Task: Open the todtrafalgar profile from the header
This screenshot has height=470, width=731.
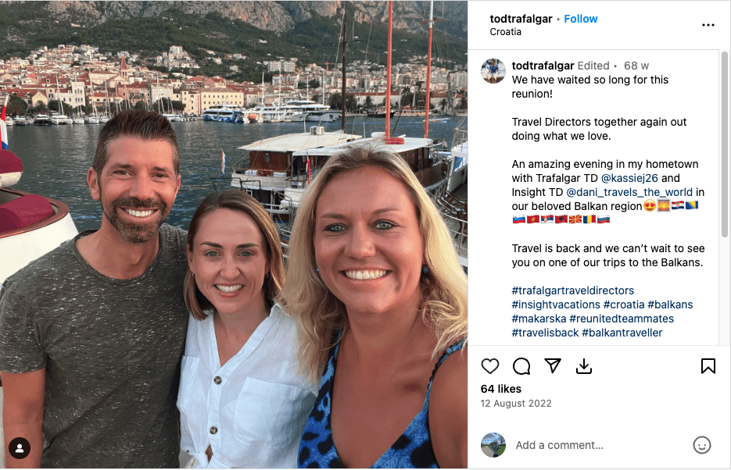Action: click(x=521, y=19)
